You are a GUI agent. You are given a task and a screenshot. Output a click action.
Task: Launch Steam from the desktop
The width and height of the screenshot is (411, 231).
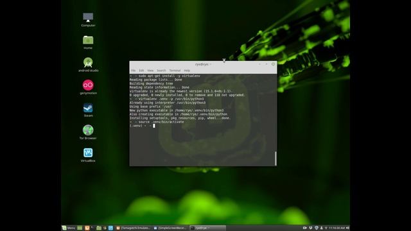point(88,110)
